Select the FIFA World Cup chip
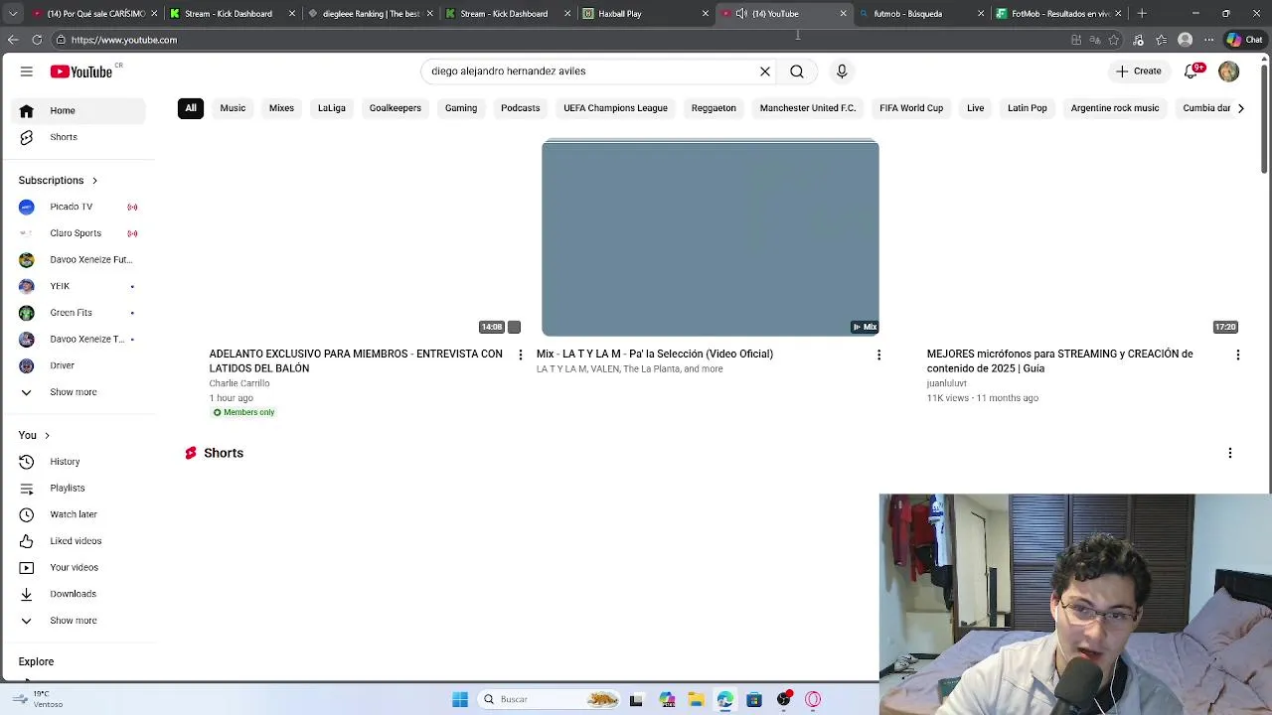Screen dimensions: 1272x715 (x=911, y=108)
